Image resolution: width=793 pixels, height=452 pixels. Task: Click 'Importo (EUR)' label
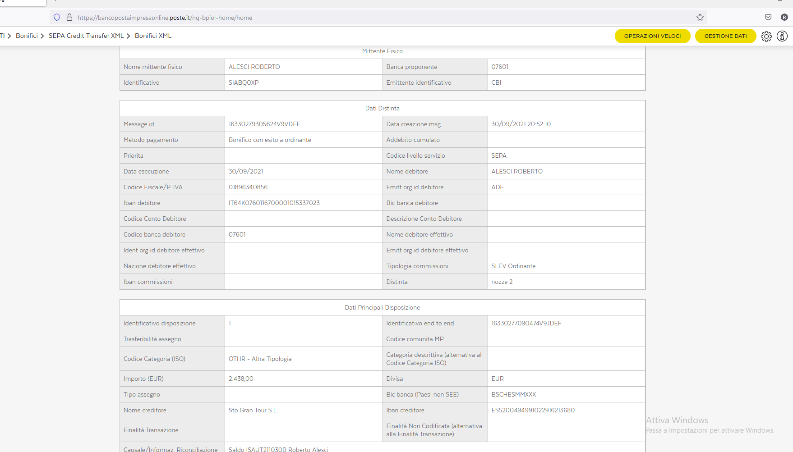pyautogui.click(x=143, y=379)
